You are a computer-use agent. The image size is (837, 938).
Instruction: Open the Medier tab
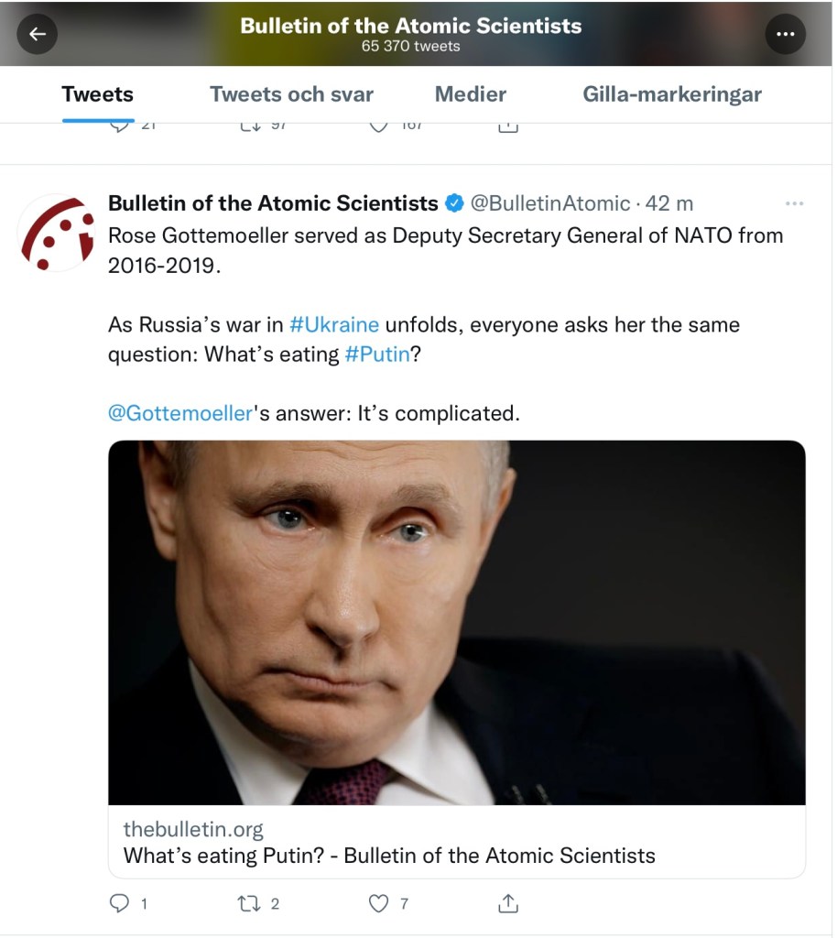(x=470, y=94)
